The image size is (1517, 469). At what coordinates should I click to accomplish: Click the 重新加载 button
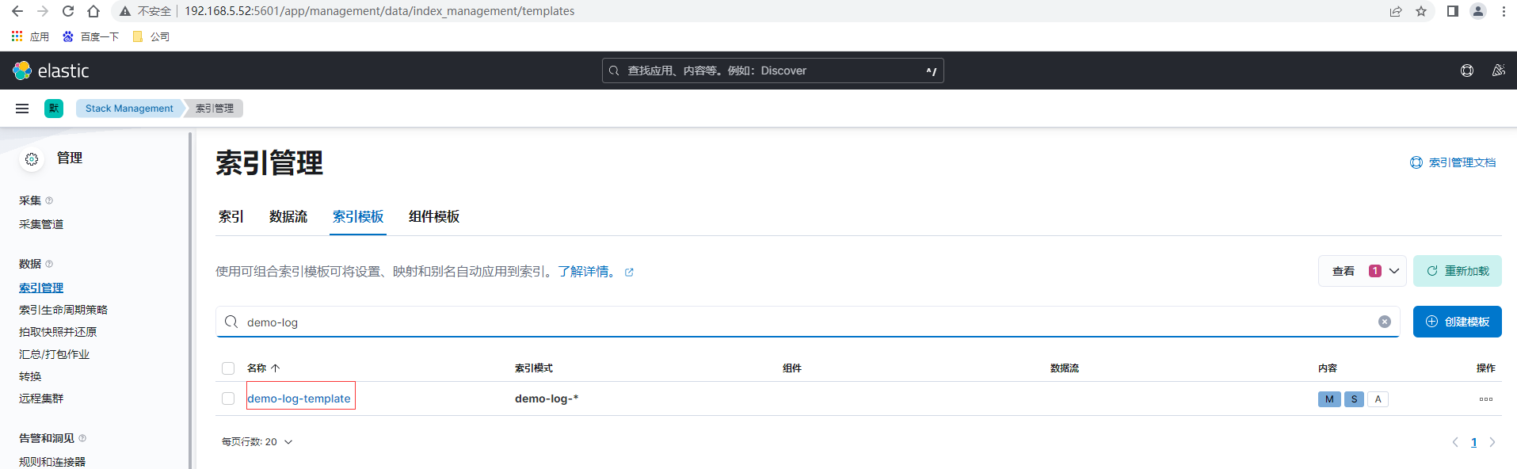pos(1458,271)
